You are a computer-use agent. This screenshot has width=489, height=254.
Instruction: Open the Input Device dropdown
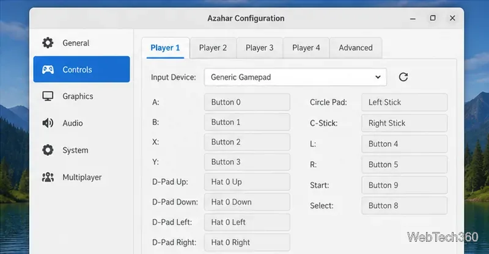point(295,77)
